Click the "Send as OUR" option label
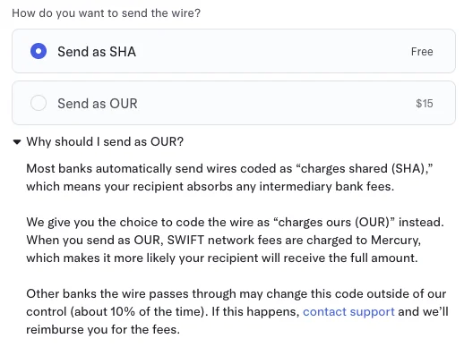Image resolution: width=464 pixels, height=347 pixels. pos(98,104)
